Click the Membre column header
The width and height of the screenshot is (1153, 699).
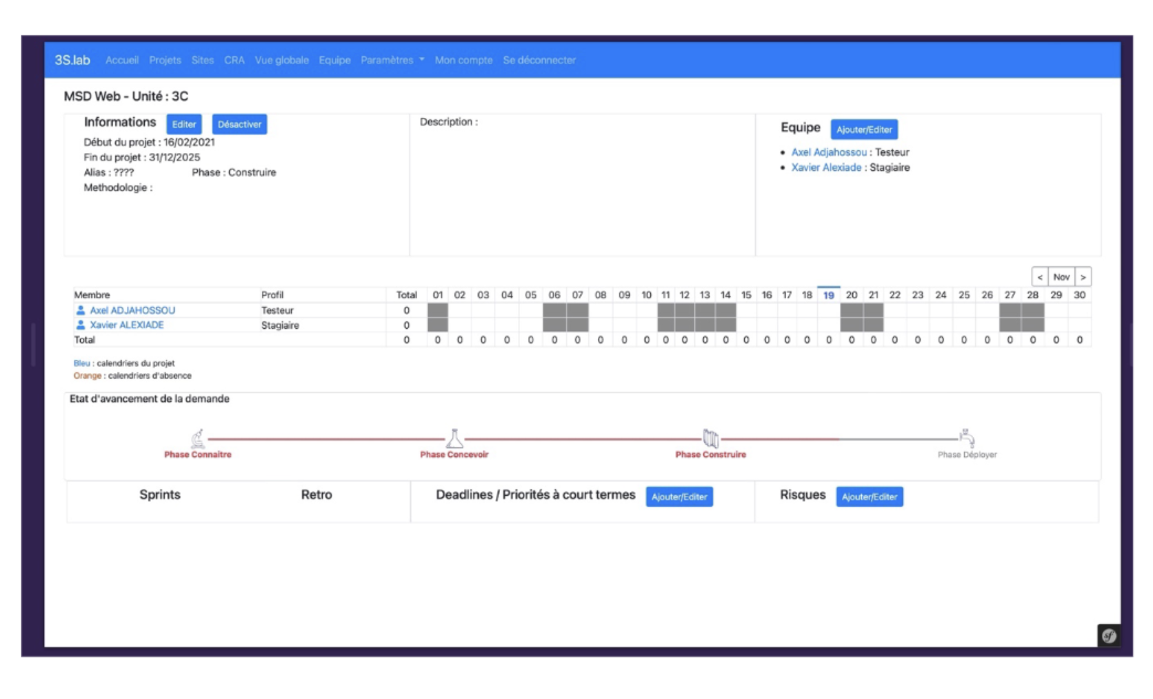tap(92, 295)
